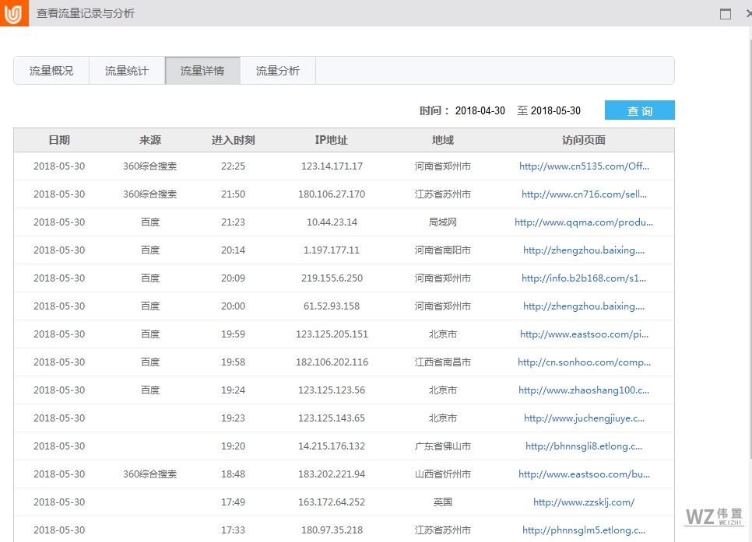Open the 流量分析 tab
Image resolution: width=752 pixels, height=542 pixels.
coord(277,70)
